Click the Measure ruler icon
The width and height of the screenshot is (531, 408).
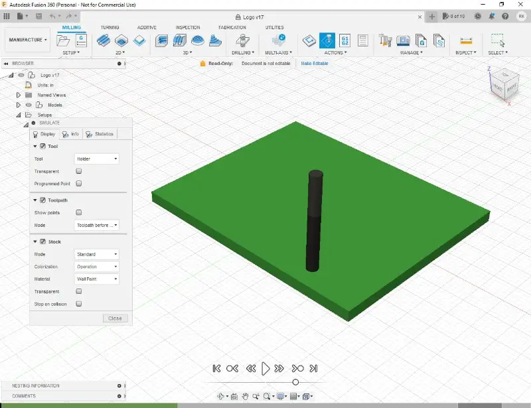(466, 41)
